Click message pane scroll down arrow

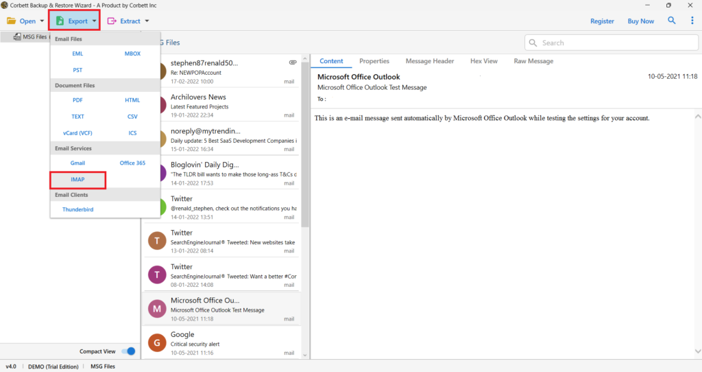pyautogui.click(x=697, y=351)
